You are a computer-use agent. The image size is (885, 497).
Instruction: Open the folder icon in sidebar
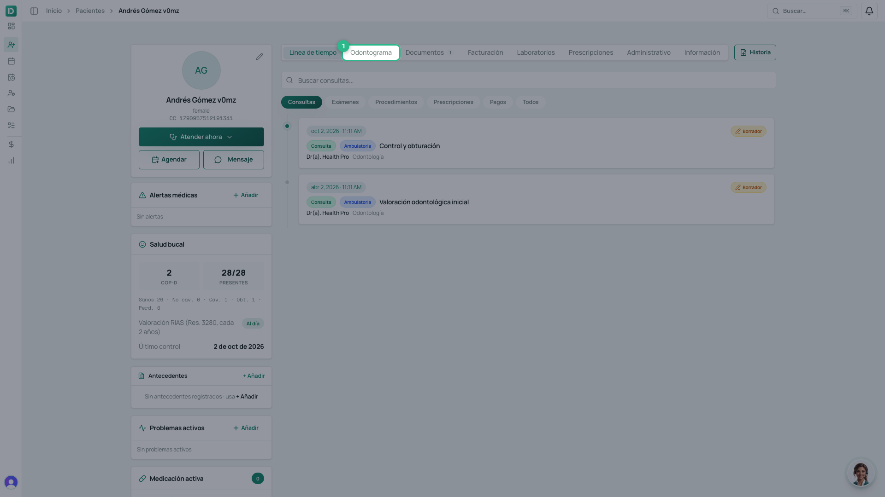click(x=11, y=109)
